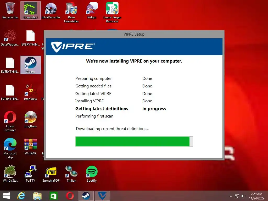
Task: Click the green definitions download progress bar
Action: coord(134,141)
